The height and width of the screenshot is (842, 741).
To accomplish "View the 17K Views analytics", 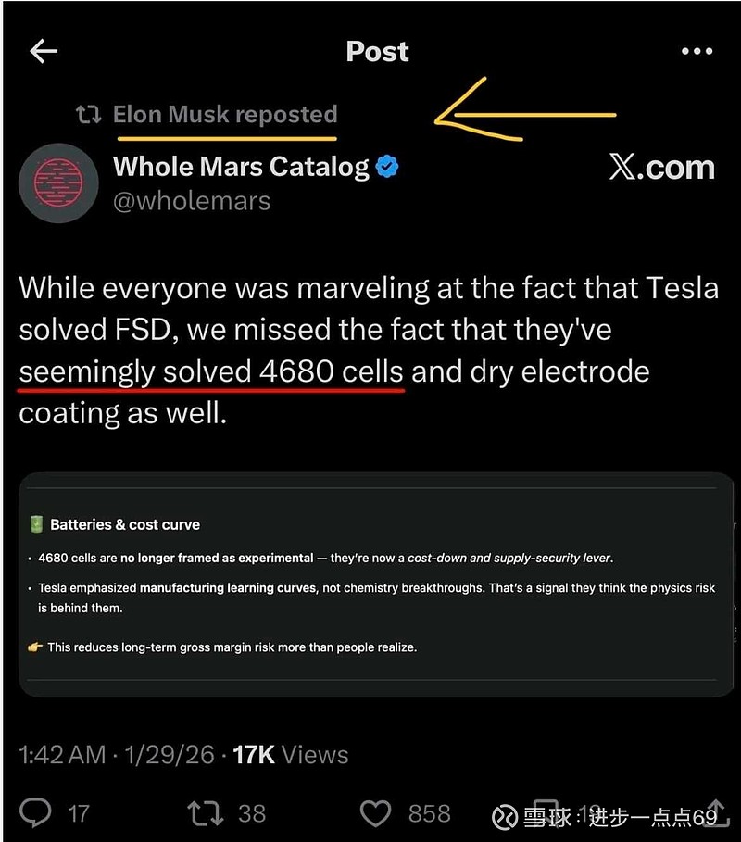I will click(290, 754).
